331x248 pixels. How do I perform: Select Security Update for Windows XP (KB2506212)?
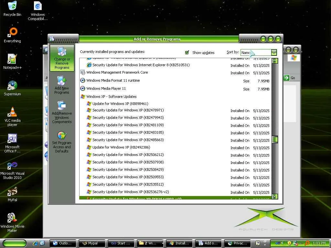[128, 155]
